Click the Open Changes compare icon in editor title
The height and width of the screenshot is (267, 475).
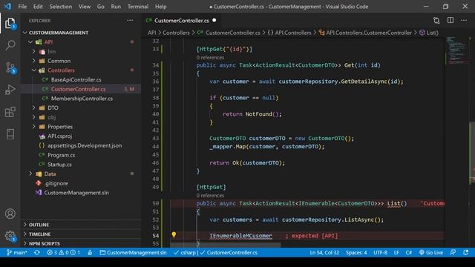coord(436,20)
